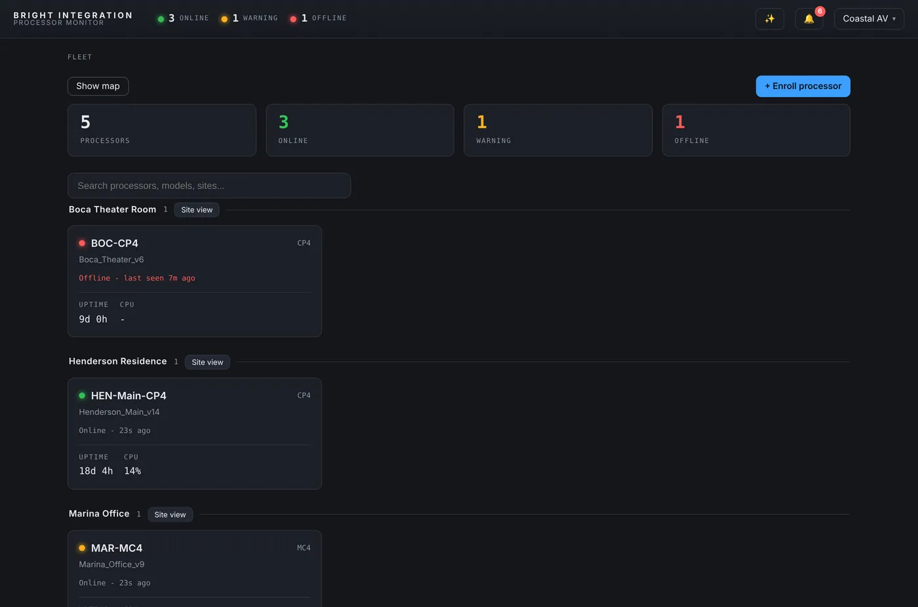
Task: Click the green status dot on HEN-Main-CP4
Action: (82, 395)
